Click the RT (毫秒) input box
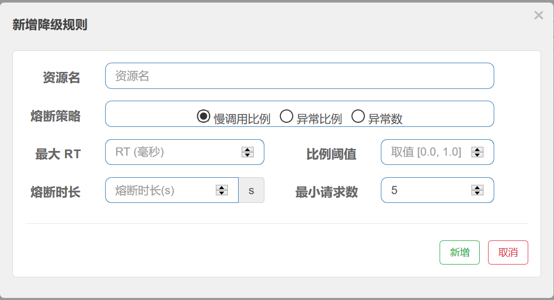Image resolution: width=554 pixels, height=300 pixels. tap(170, 152)
